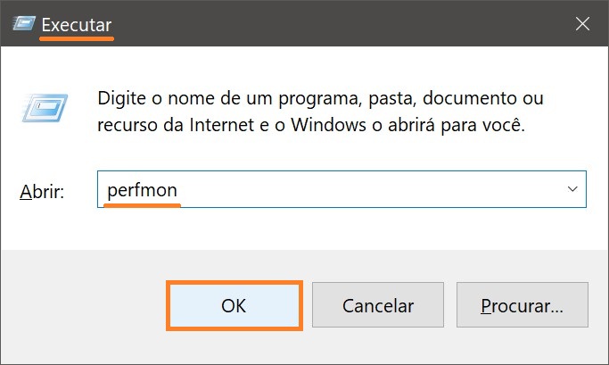Click the empty title bar area right of Executar
609x365 pixels.
tap(342, 24)
